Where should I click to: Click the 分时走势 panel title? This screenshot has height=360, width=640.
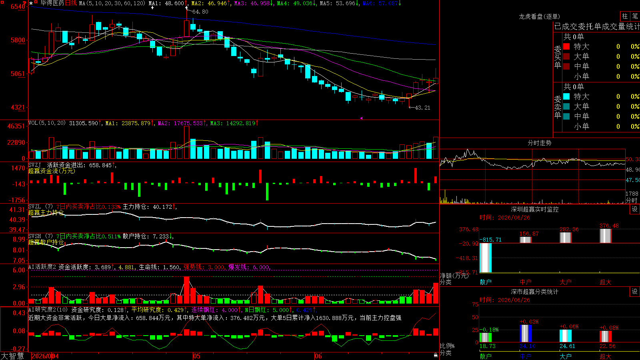click(540, 143)
